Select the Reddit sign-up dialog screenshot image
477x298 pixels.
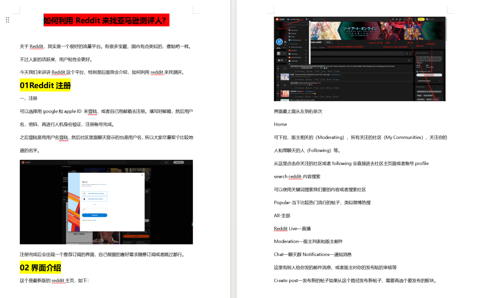[x=106, y=202]
